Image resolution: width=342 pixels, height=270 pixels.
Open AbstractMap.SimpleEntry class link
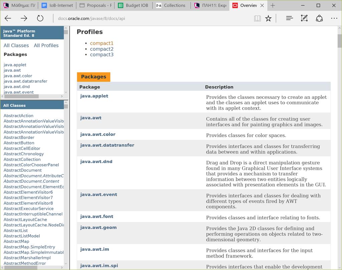pyautogui.click(x=29, y=247)
